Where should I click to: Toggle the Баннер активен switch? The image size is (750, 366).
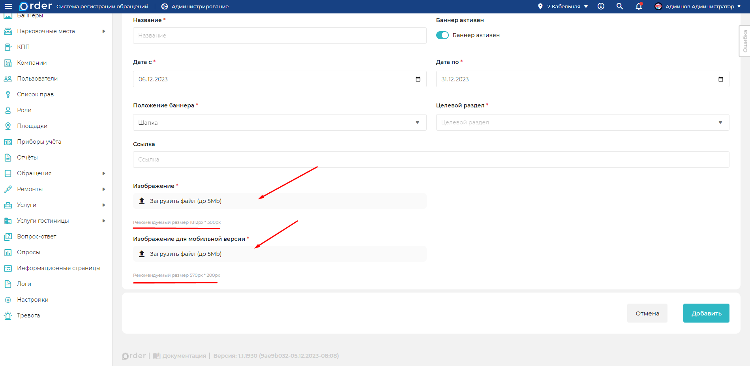click(x=442, y=35)
